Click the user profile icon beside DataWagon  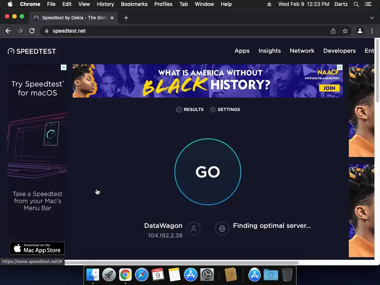[193, 229]
